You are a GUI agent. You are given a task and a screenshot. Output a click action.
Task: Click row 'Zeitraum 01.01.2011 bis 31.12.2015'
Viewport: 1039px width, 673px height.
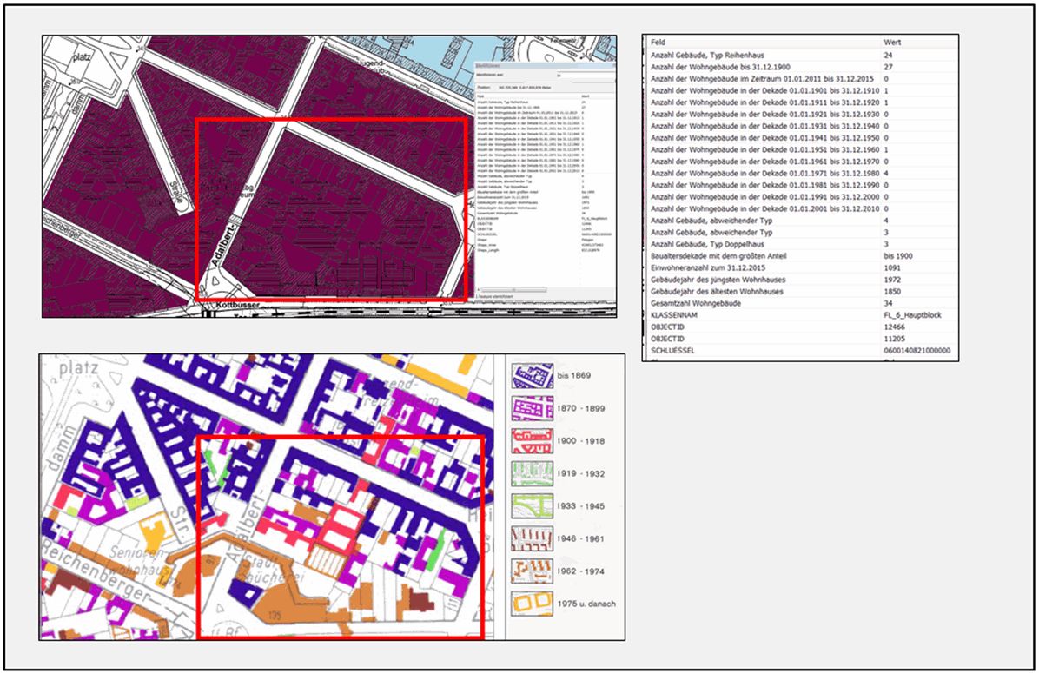pyautogui.click(x=800, y=79)
